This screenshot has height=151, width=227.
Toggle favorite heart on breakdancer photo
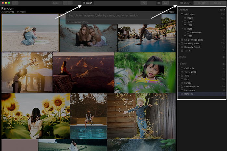[173, 50]
